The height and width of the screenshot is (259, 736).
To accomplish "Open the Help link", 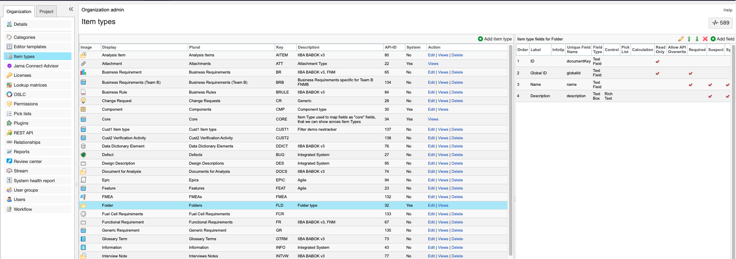I will pos(728,10).
